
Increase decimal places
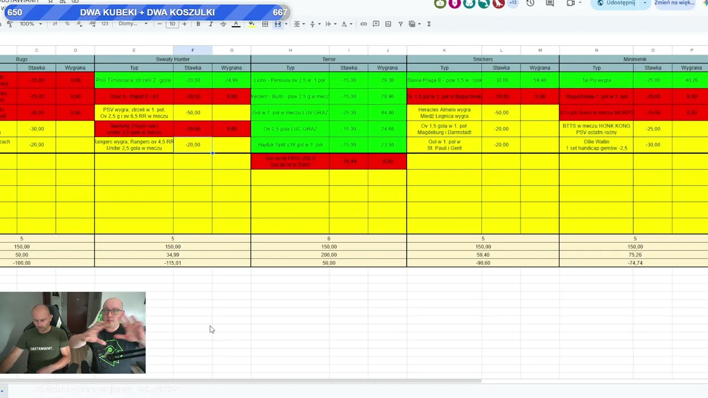tap(91, 24)
